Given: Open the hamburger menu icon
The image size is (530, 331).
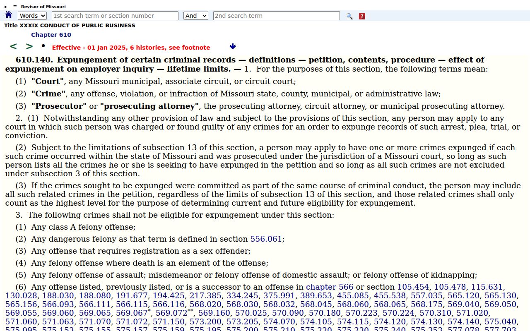Looking at the screenshot, I should (x=15, y=7).
